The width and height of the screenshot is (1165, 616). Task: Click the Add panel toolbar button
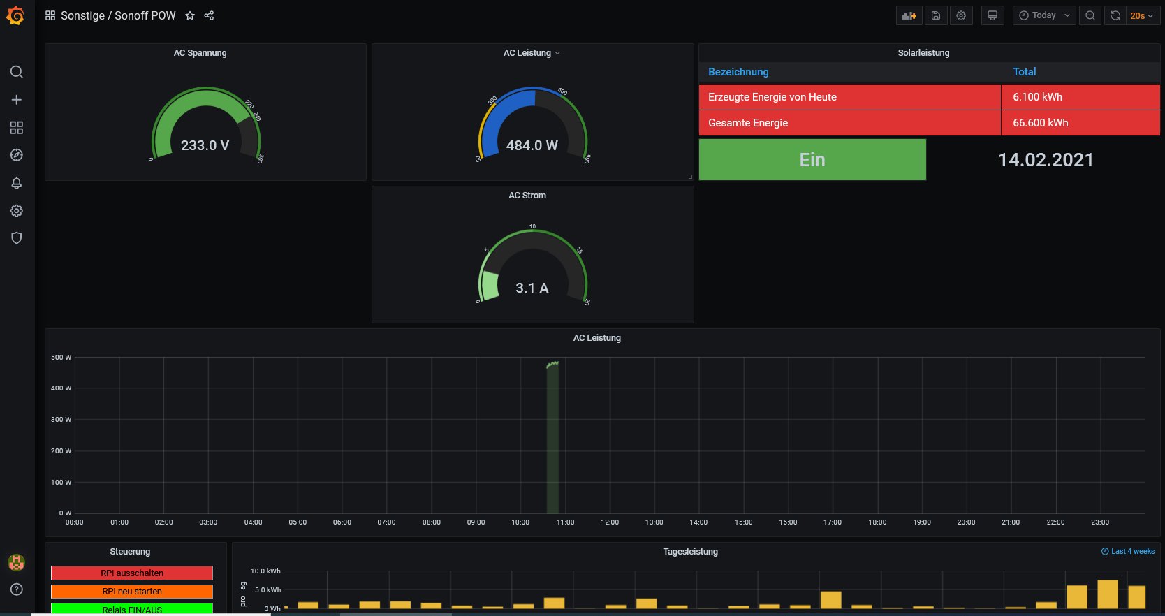(909, 15)
